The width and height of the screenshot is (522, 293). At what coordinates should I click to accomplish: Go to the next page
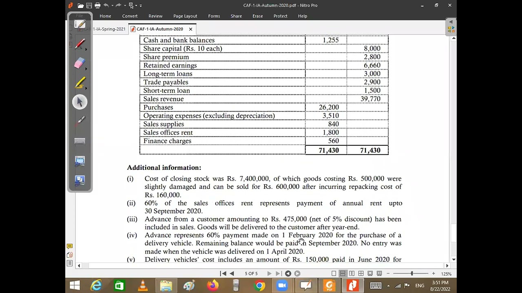269,273
